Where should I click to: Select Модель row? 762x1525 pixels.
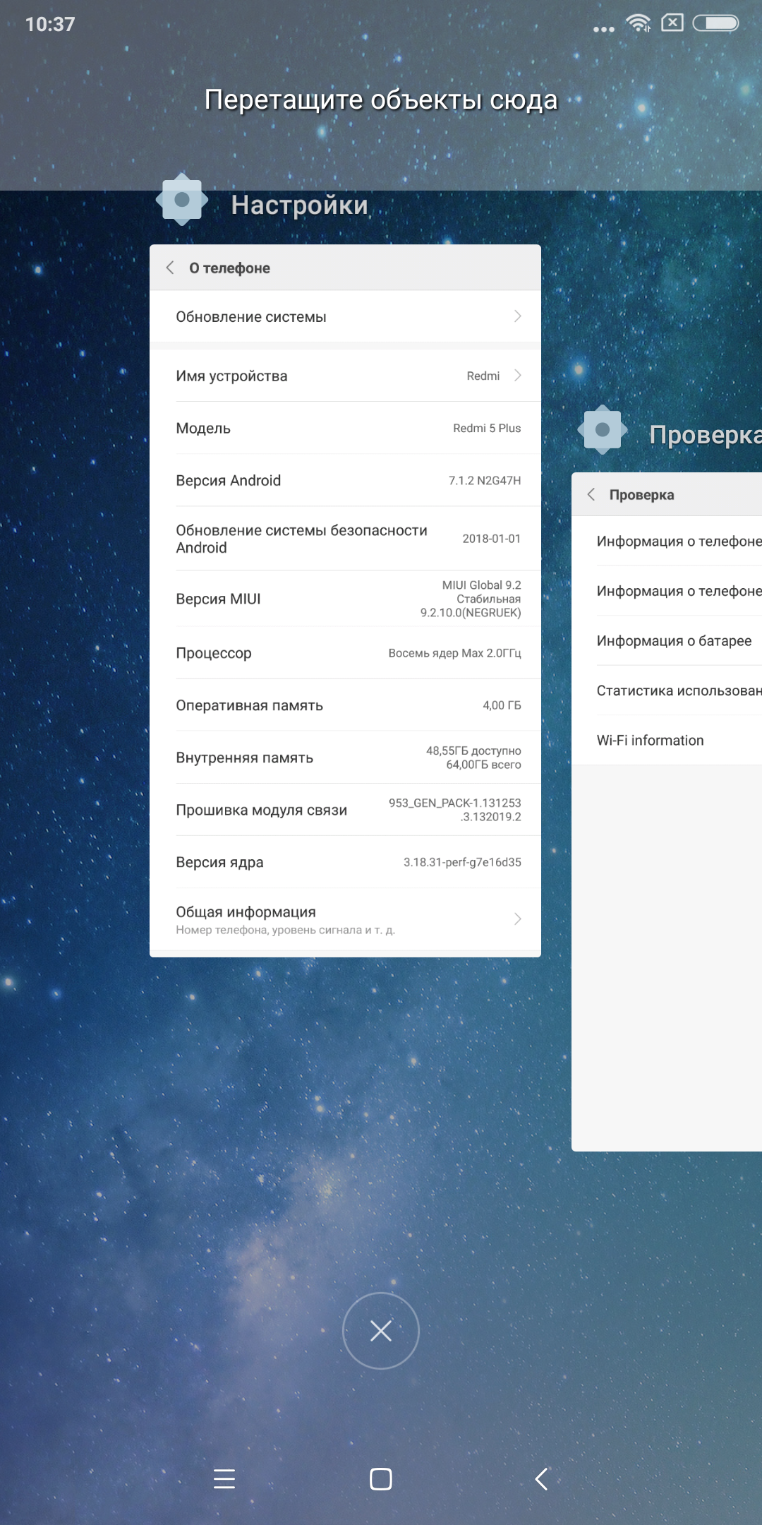tap(345, 428)
